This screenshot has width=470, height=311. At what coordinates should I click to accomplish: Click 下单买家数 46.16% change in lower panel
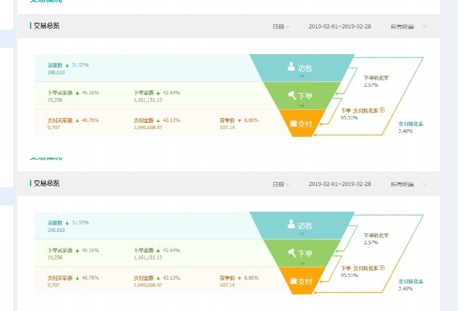pos(90,250)
